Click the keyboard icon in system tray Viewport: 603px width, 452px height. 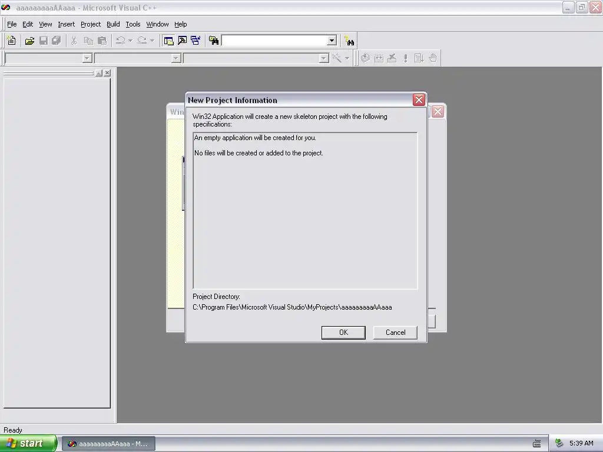(x=537, y=444)
